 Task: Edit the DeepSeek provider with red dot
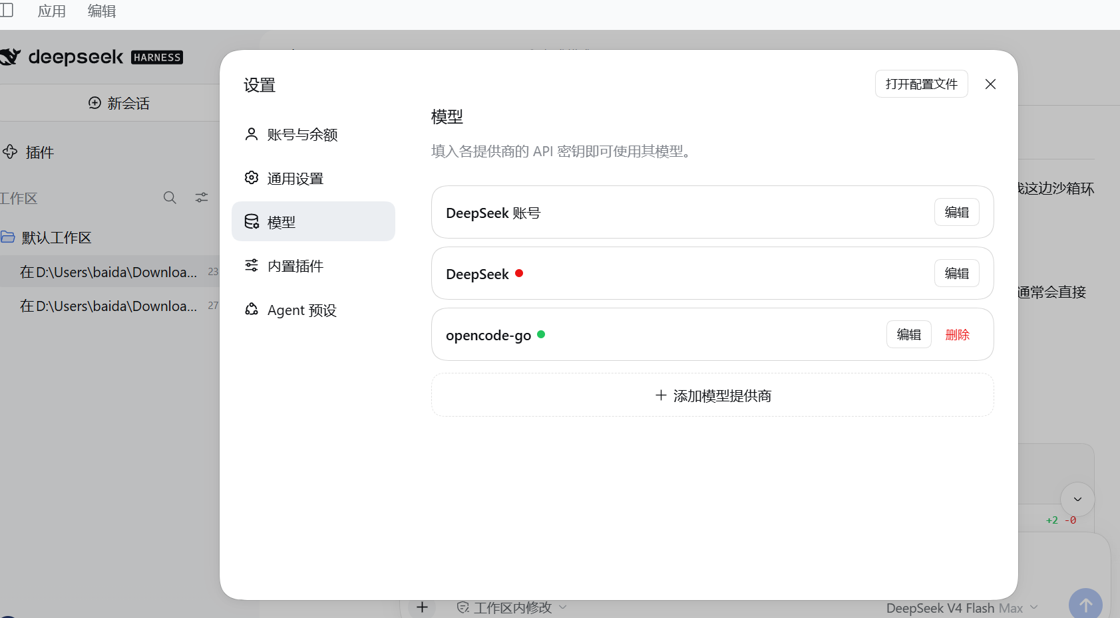tap(956, 274)
